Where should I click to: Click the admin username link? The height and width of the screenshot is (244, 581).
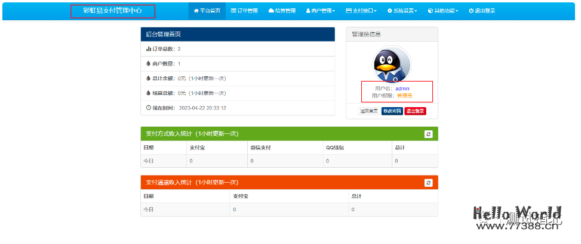(x=402, y=89)
